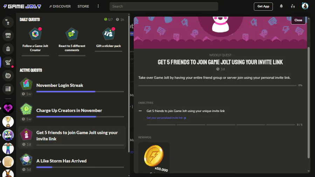Open the user profile avatar

coord(305,6)
